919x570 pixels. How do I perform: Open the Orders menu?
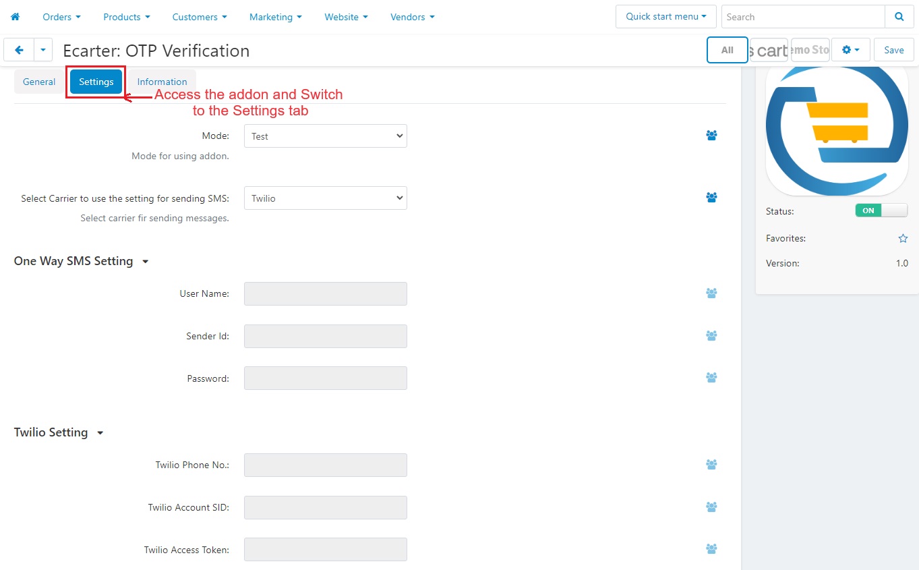[x=61, y=17]
